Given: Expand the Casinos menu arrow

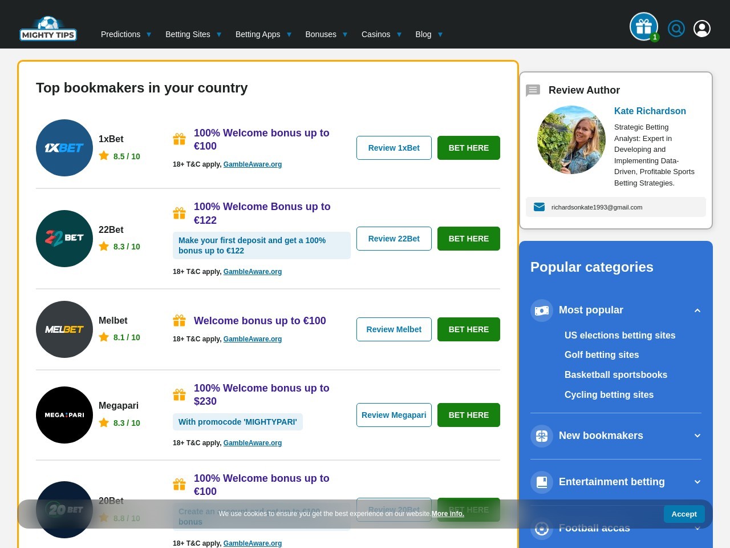Looking at the screenshot, I should (399, 34).
